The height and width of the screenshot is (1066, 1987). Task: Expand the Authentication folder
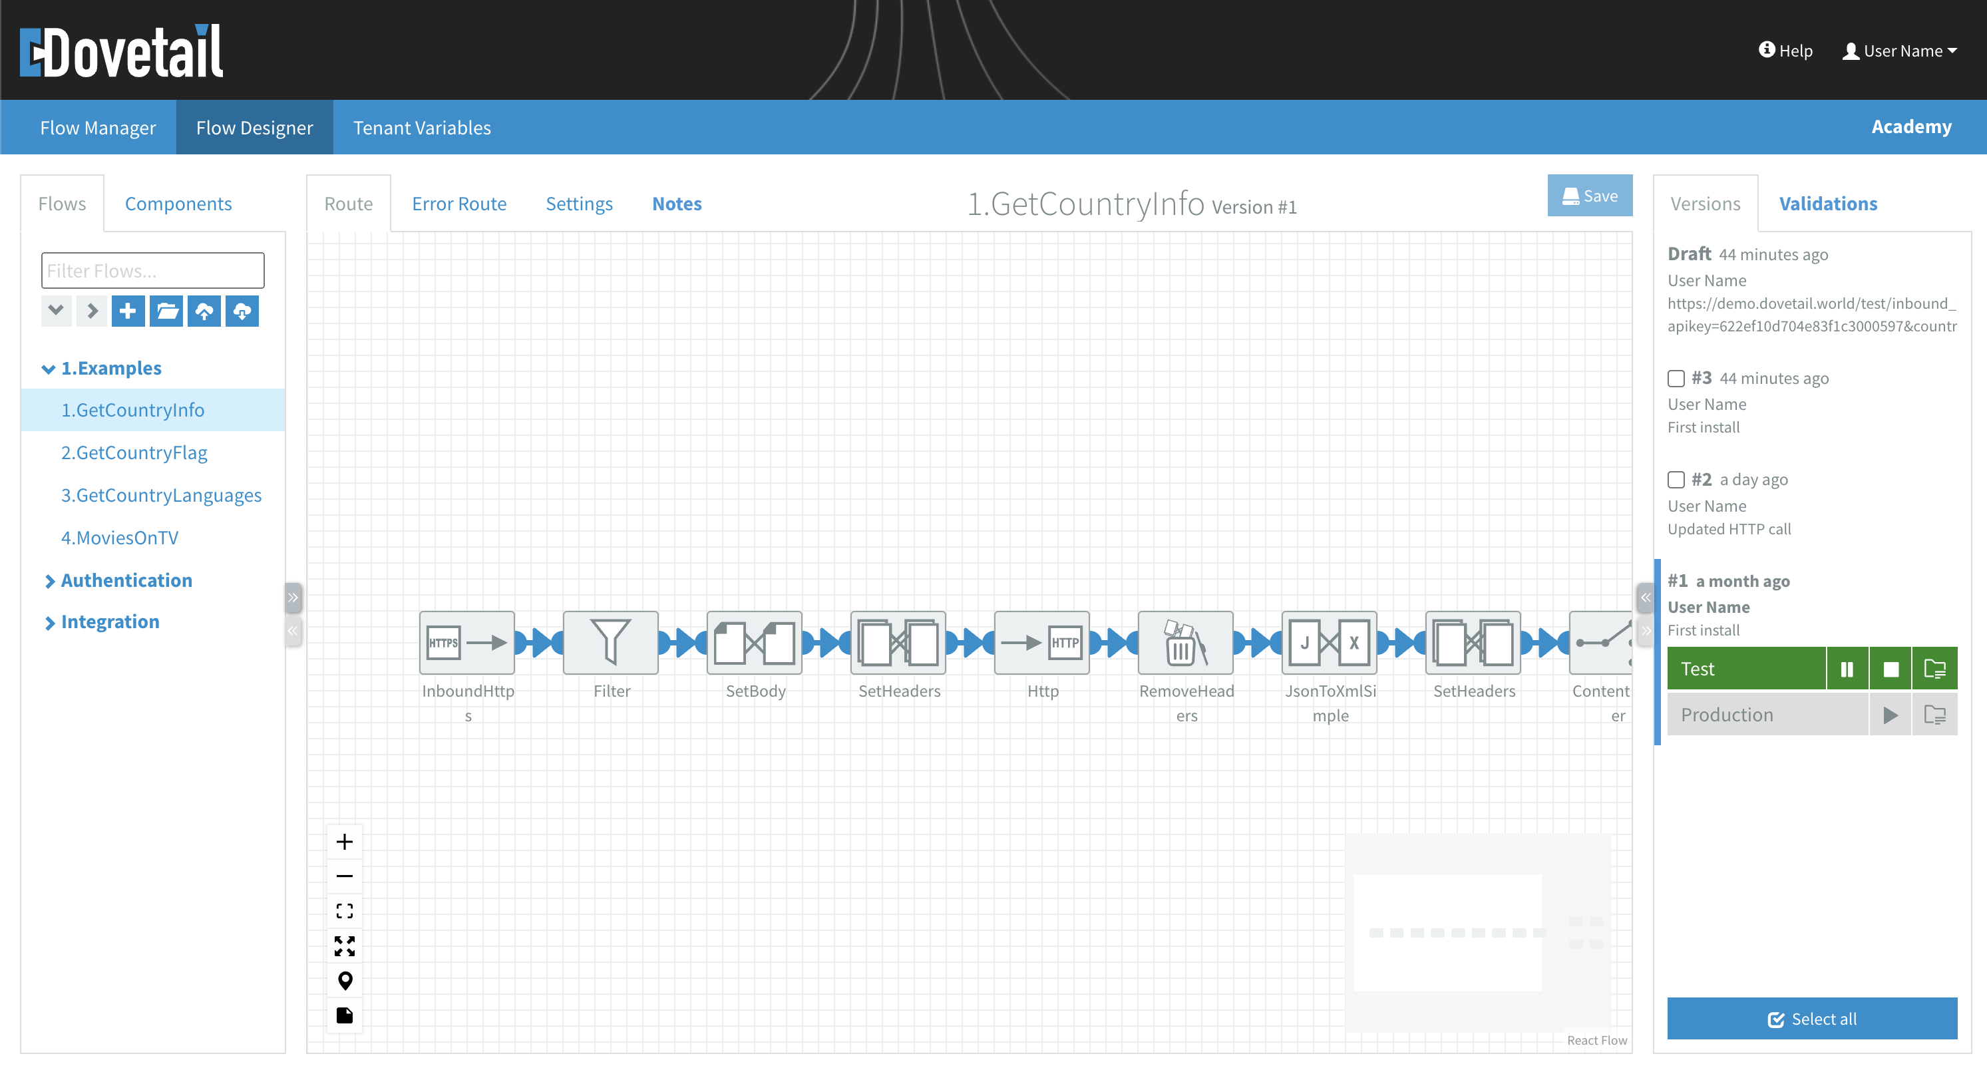coord(49,581)
